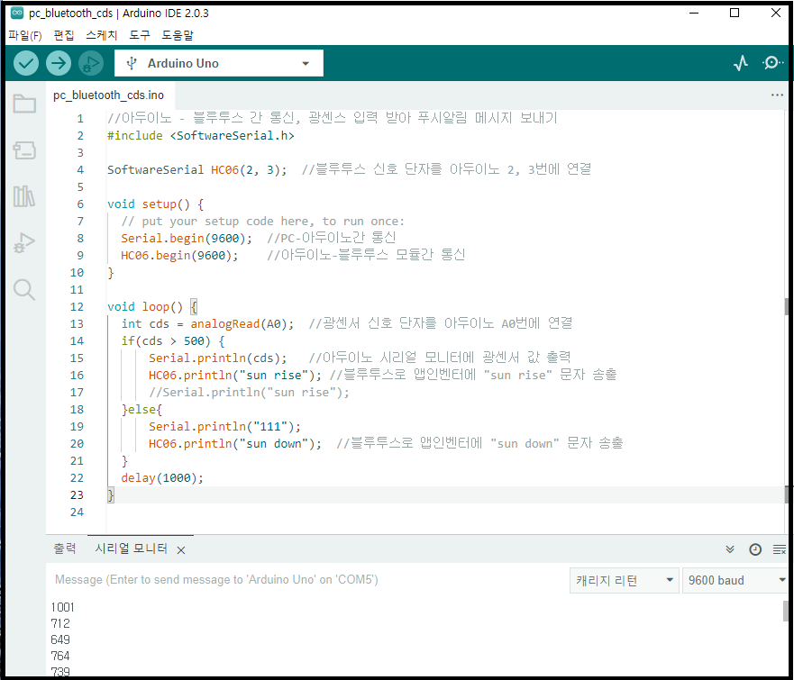Image resolution: width=794 pixels, height=680 pixels.
Task: Click the delay(1000); line
Action: coord(162,478)
